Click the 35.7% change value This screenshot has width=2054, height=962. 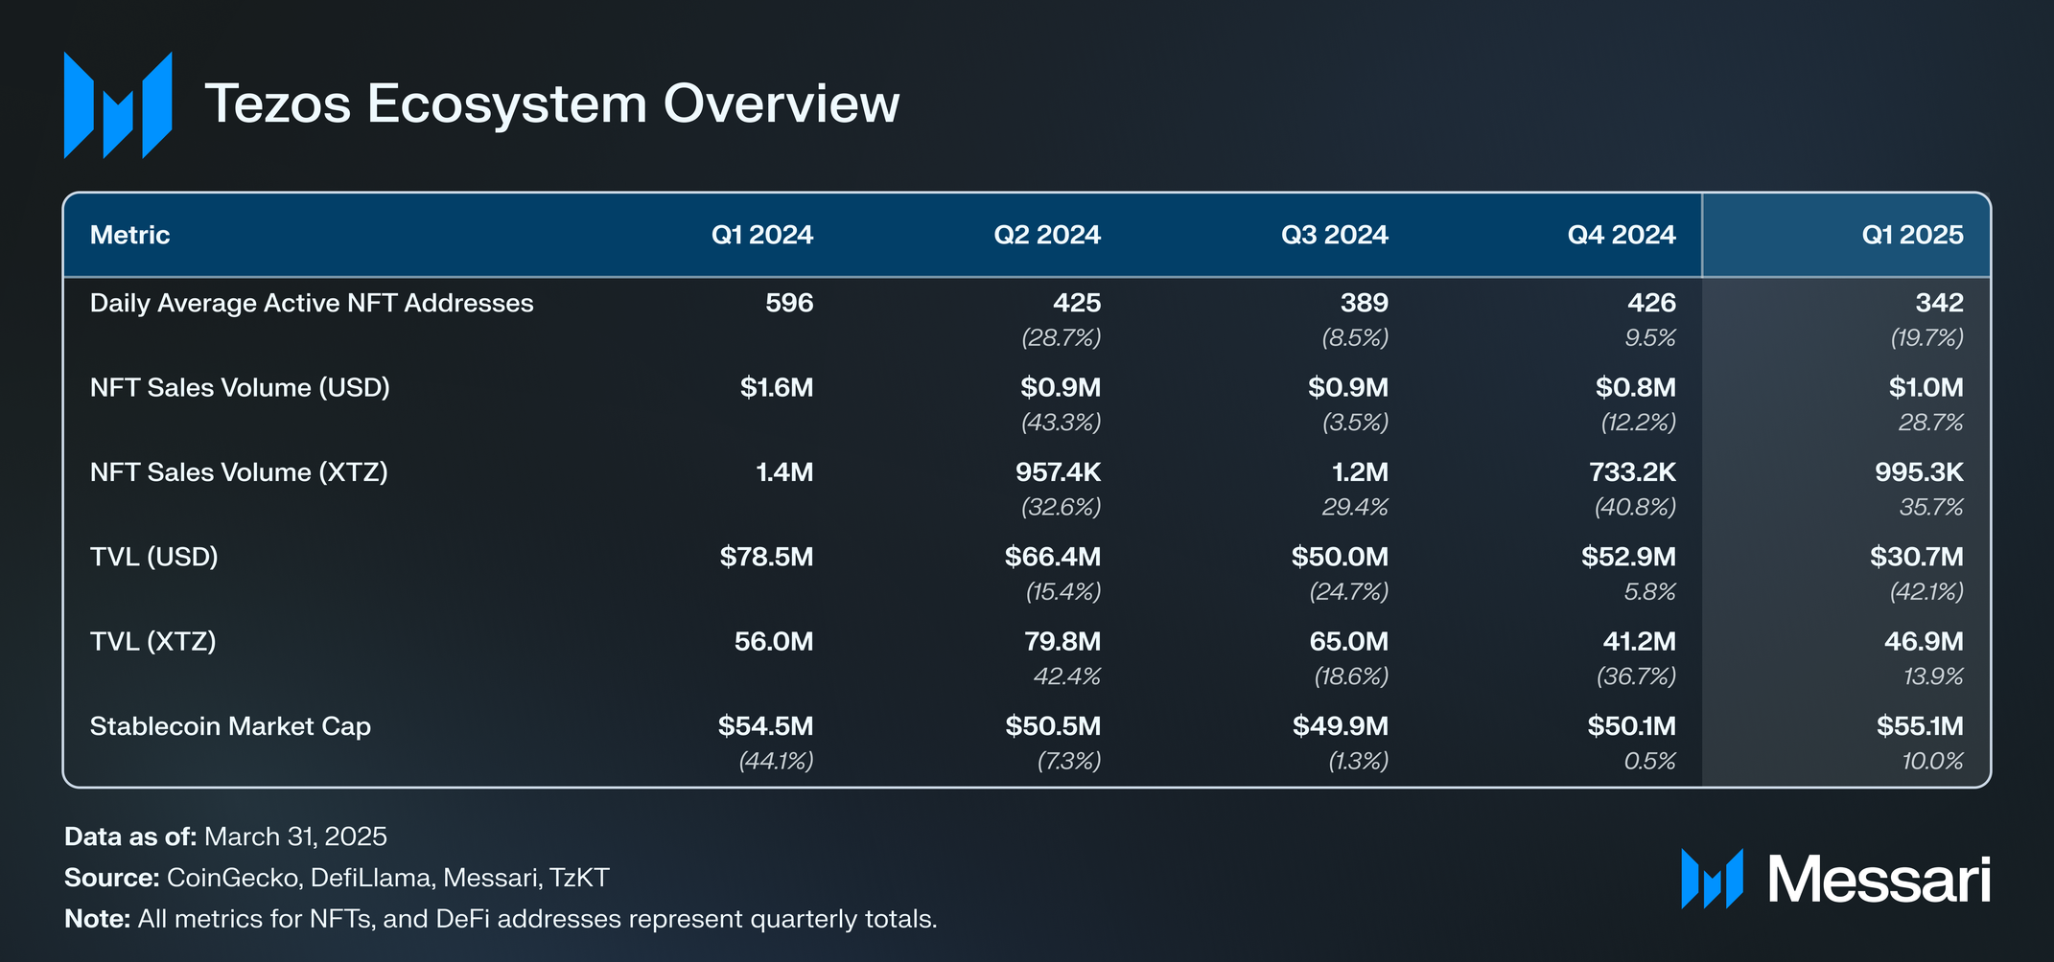(x=1931, y=507)
